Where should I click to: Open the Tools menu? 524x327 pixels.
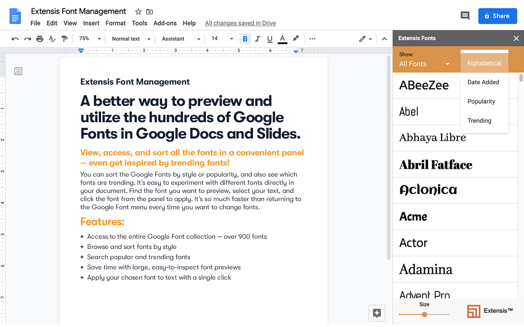pyautogui.click(x=140, y=23)
